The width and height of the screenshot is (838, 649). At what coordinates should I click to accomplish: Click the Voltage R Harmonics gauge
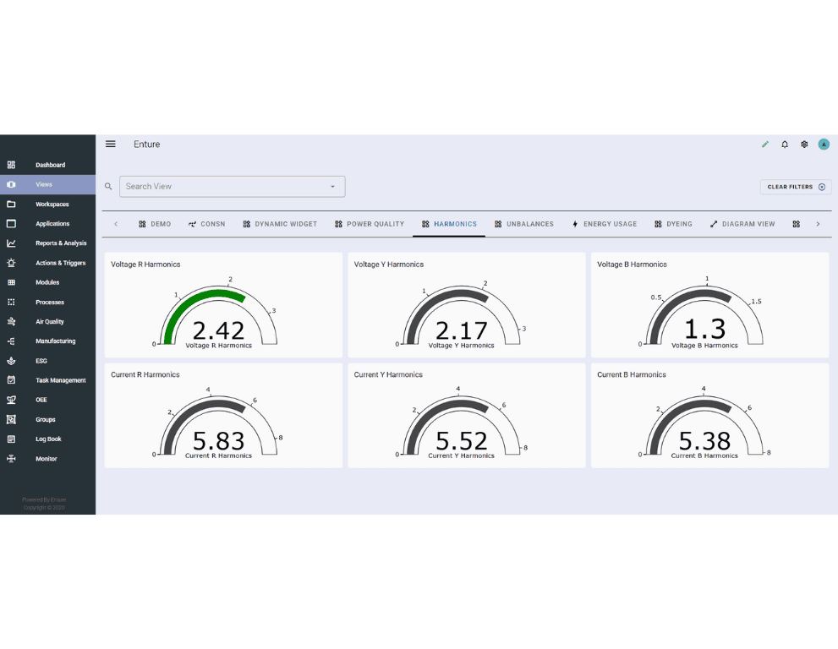coord(218,317)
